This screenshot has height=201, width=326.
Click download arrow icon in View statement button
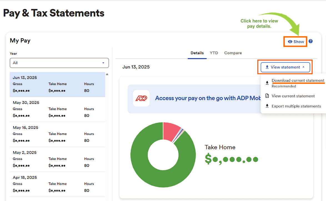[267, 67]
